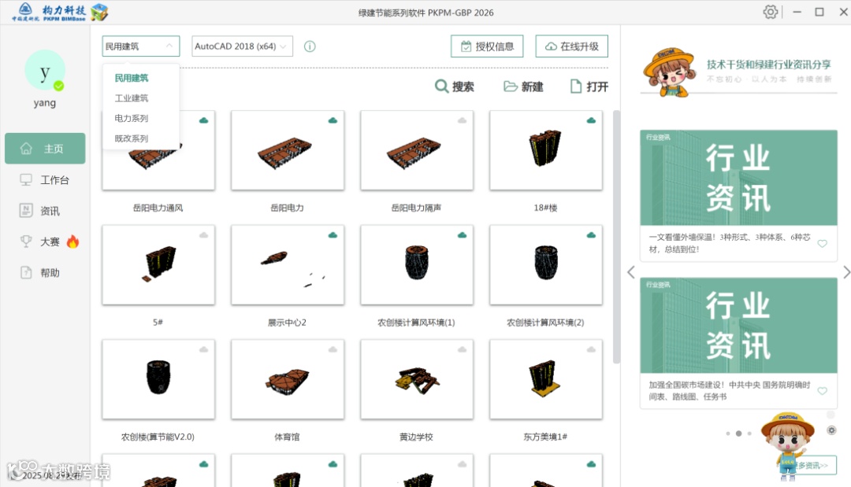851x487 pixels.
Task: Show previous news with left arrow
Action: coord(630,272)
